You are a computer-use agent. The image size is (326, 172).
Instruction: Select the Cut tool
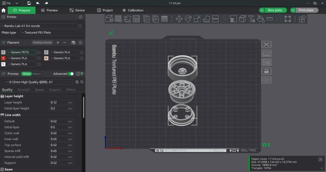click(x=215, y=19)
